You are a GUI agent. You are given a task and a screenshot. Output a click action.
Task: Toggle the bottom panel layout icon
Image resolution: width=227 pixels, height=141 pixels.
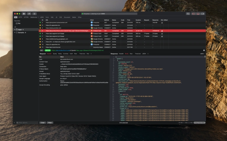coord(198,14)
